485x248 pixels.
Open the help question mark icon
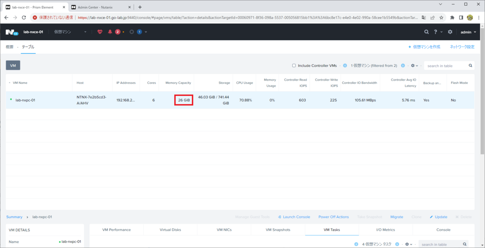coord(436,32)
